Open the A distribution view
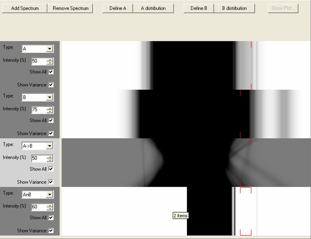The height and width of the screenshot is (239, 311). 154,8
